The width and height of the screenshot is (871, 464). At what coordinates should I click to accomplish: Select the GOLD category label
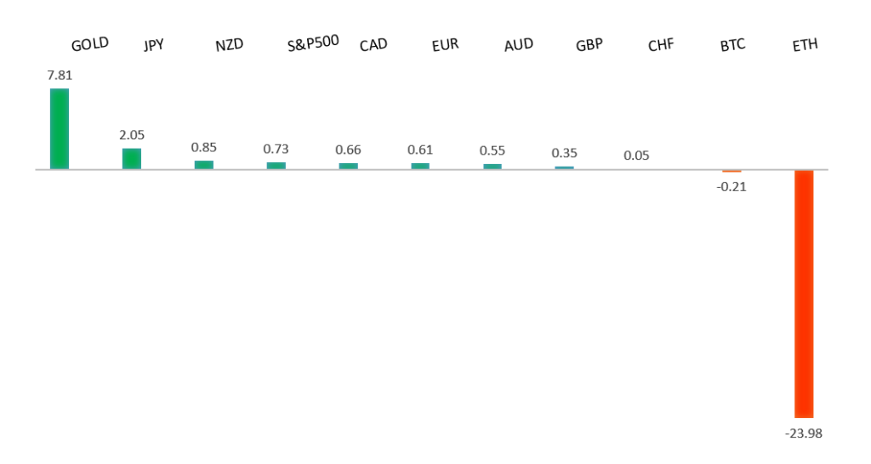(90, 43)
